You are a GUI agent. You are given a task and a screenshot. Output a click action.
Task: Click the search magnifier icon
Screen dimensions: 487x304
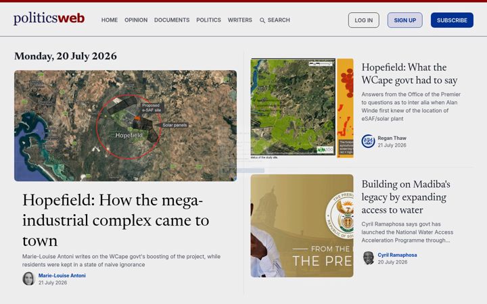pyautogui.click(x=262, y=20)
